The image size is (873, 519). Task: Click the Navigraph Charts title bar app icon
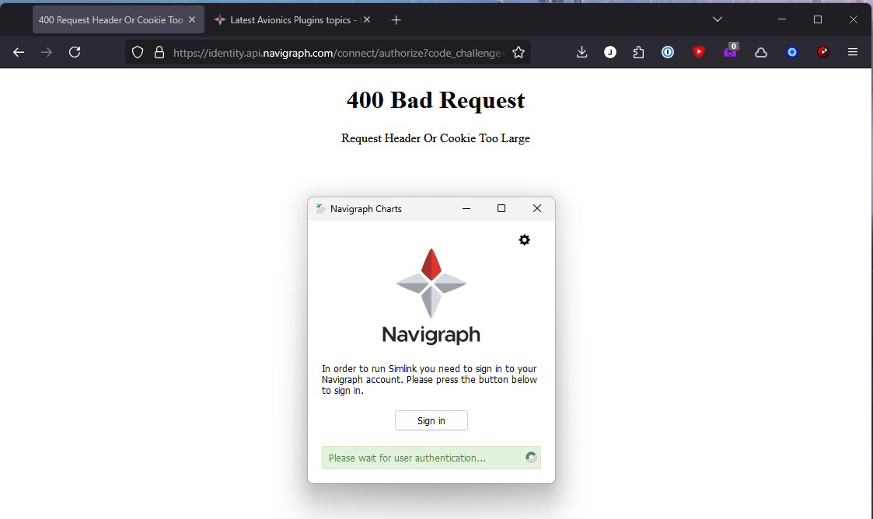(321, 208)
